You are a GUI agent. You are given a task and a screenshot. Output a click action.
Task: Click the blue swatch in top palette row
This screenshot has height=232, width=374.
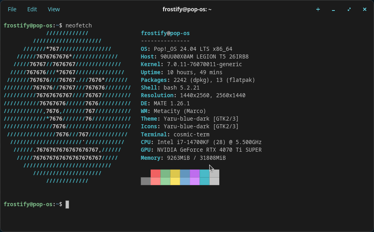pyautogui.click(x=185, y=173)
